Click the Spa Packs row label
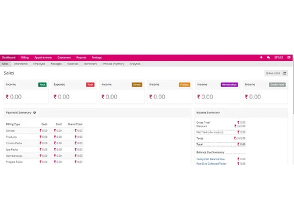 [12, 150]
